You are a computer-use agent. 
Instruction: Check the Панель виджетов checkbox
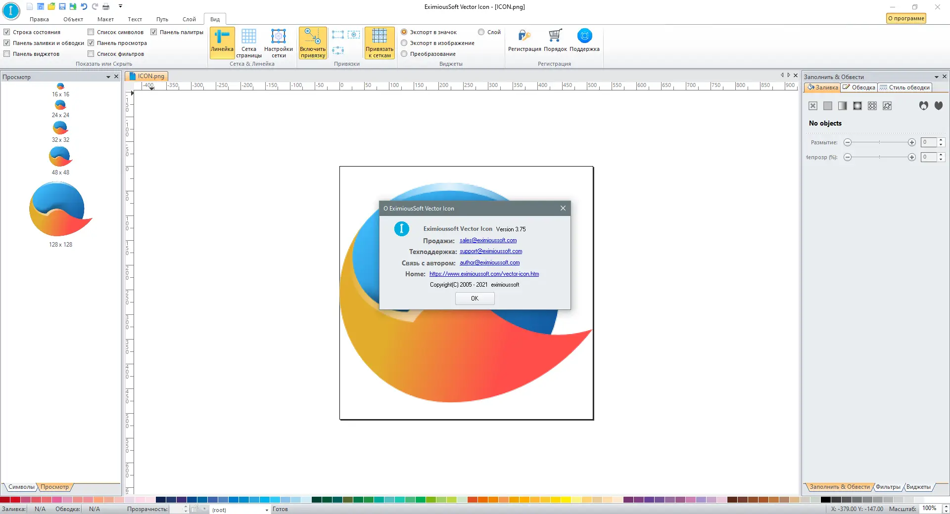click(x=7, y=54)
